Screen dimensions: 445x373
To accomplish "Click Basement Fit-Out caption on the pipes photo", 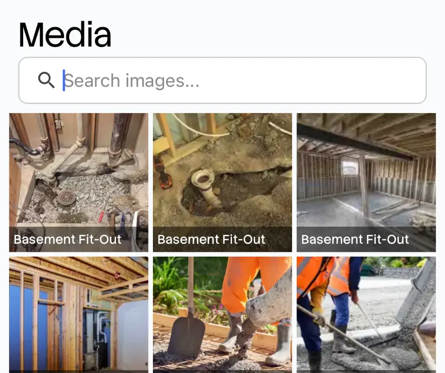I will click(x=68, y=240).
